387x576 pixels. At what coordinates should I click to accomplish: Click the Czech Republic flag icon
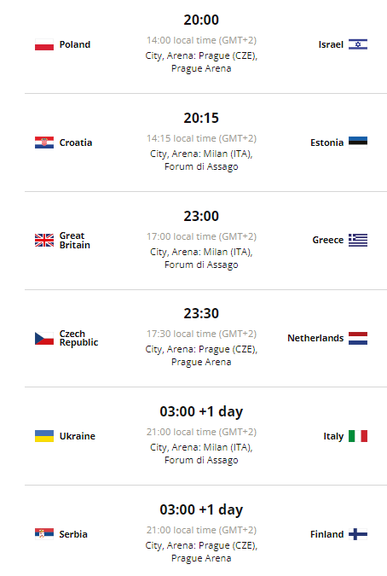point(44,338)
